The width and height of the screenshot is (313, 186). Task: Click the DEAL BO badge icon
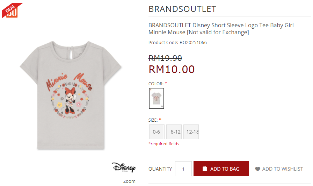tap(12, 10)
